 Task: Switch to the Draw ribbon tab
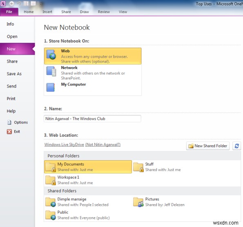85,12
